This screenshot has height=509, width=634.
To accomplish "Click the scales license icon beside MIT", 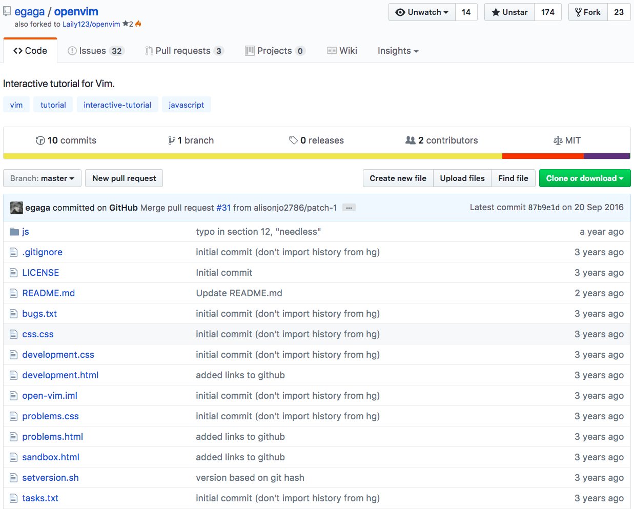I will 558,140.
